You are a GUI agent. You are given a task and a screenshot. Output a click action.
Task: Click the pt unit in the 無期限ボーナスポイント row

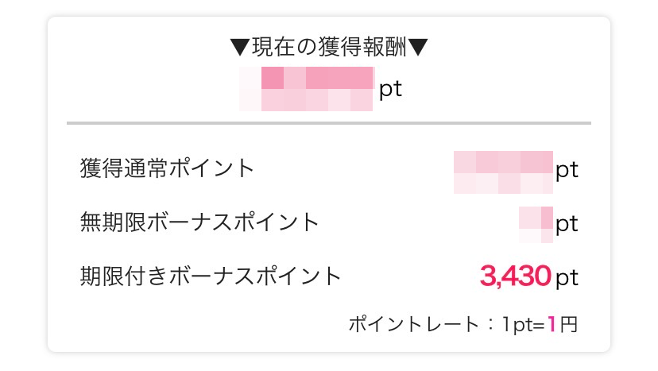pos(567,225)
